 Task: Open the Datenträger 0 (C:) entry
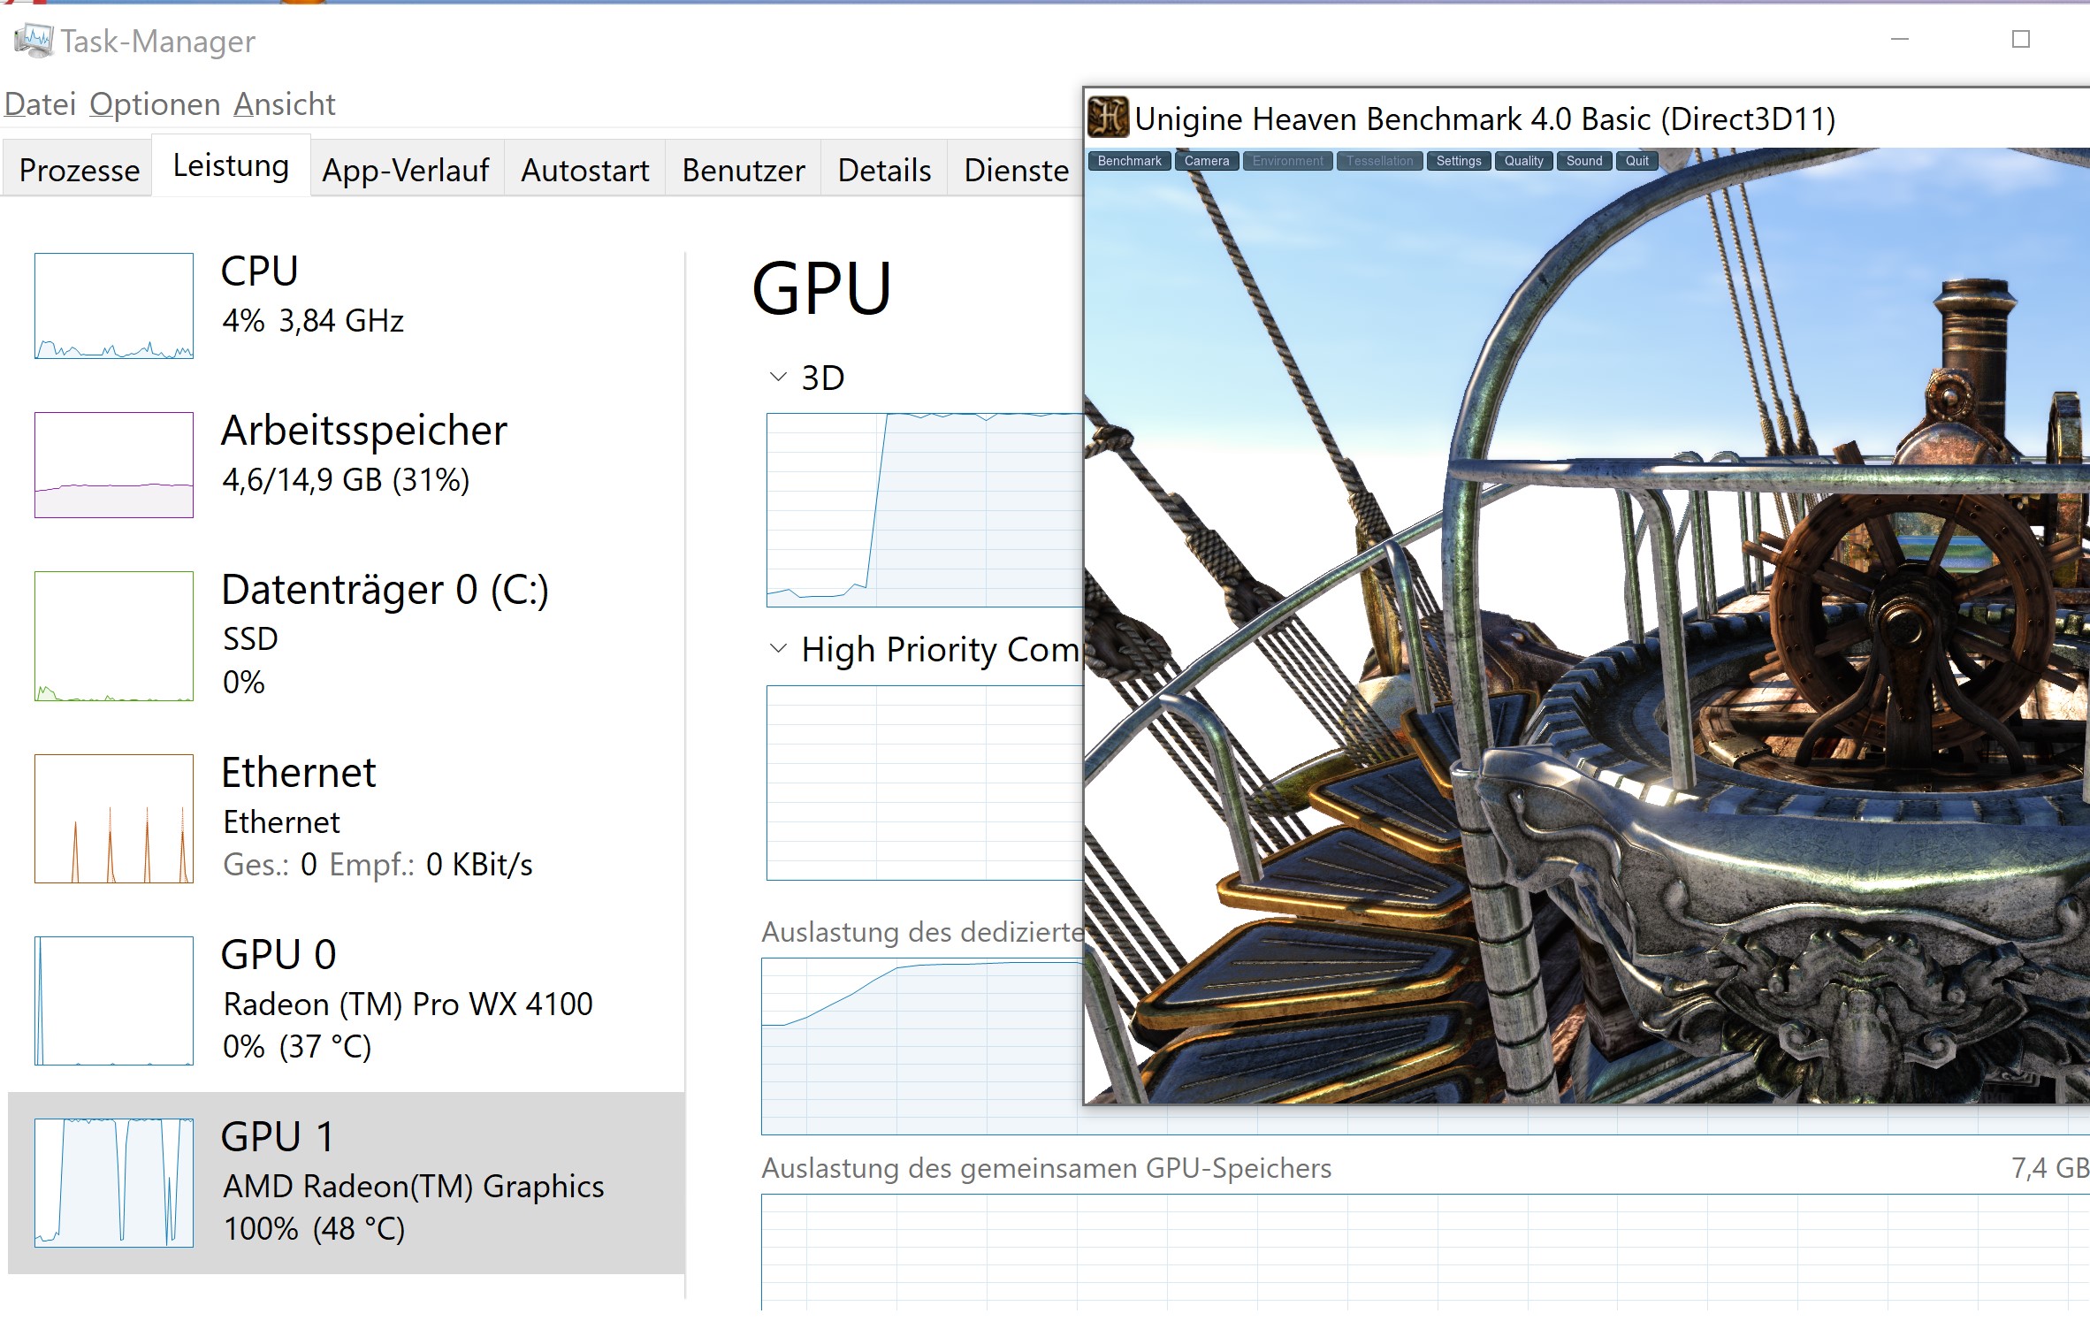coord(384,591)
